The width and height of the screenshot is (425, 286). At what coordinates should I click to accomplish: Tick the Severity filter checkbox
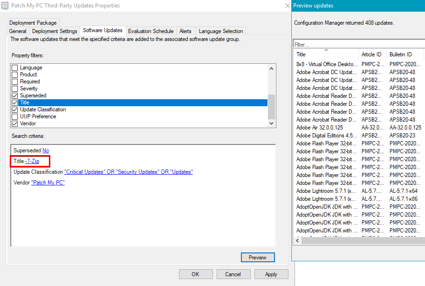pos(14,89)
